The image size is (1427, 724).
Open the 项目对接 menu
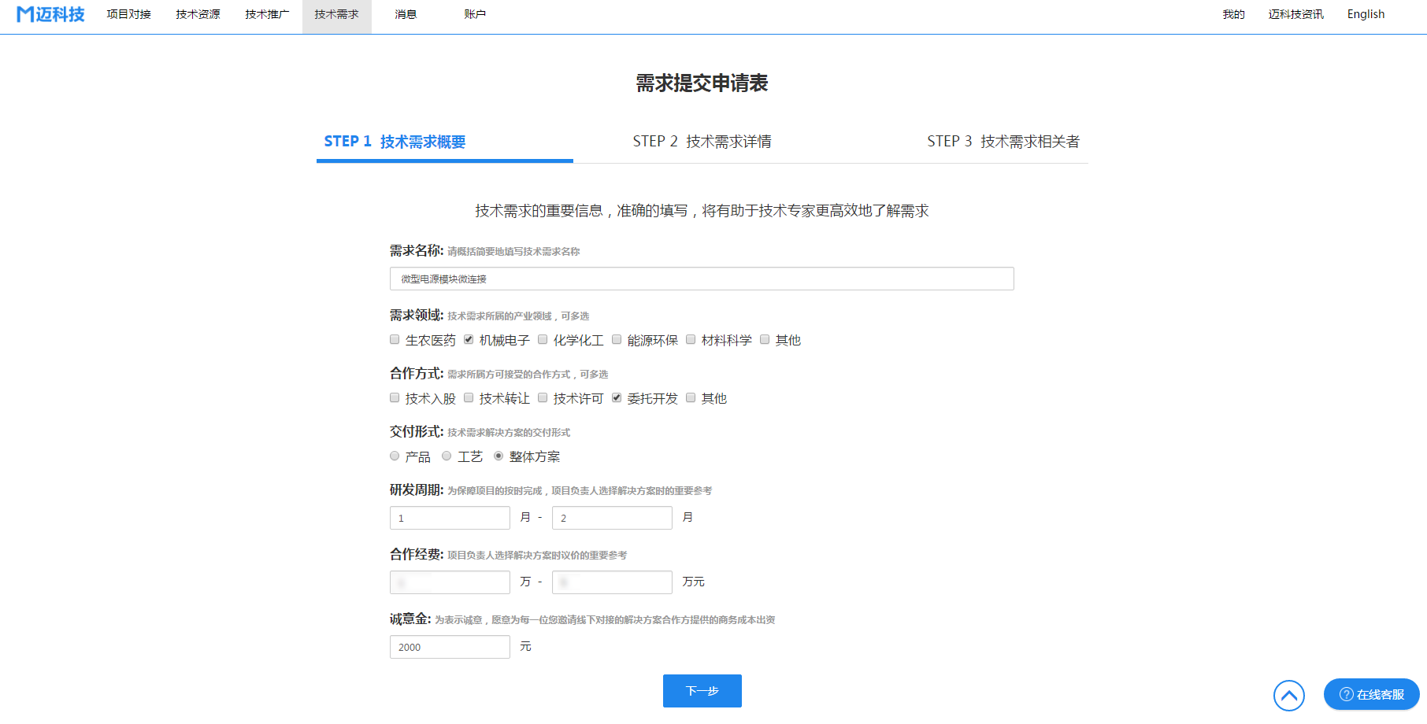pyautogui.click(x=129, y=14)
